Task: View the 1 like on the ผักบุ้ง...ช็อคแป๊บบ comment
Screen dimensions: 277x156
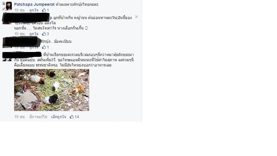Action: [x=45, y=47]
